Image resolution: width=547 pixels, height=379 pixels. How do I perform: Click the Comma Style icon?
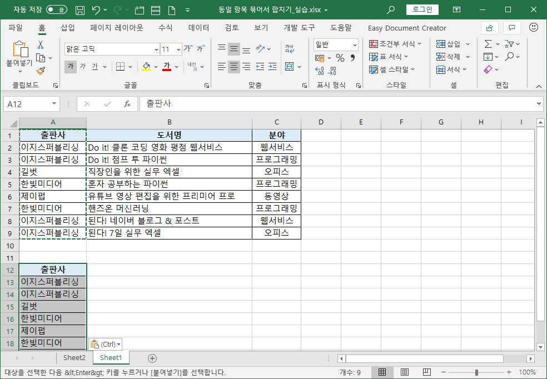pos(352,58)
